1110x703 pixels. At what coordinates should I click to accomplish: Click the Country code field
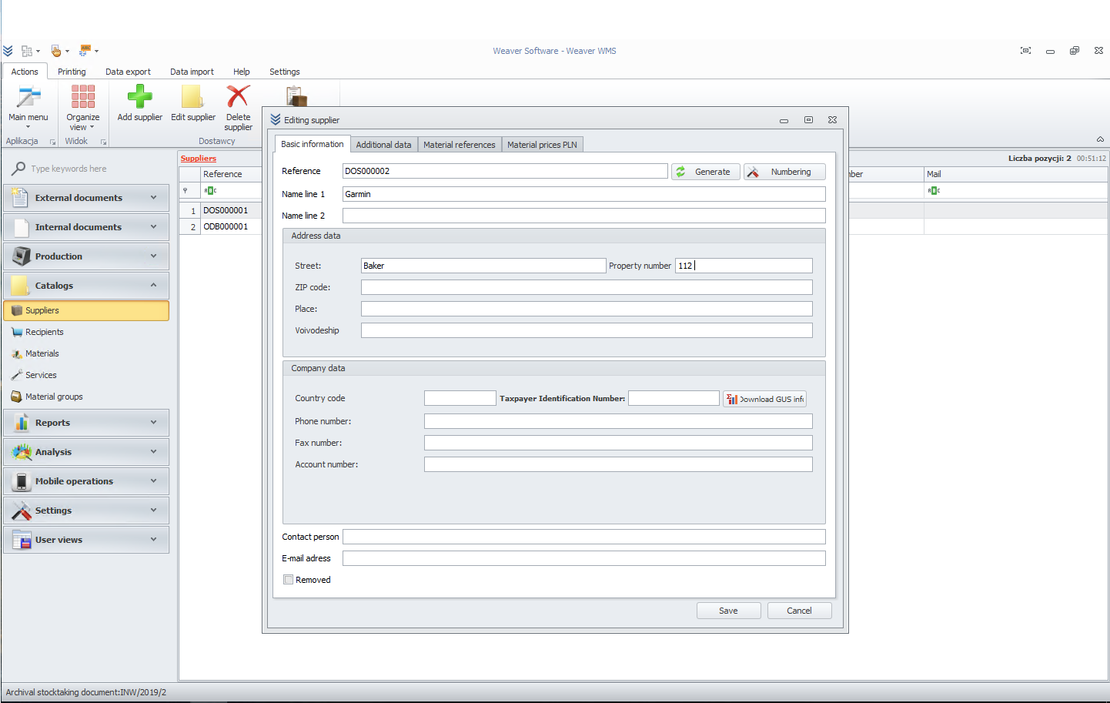tap(460, 398)
